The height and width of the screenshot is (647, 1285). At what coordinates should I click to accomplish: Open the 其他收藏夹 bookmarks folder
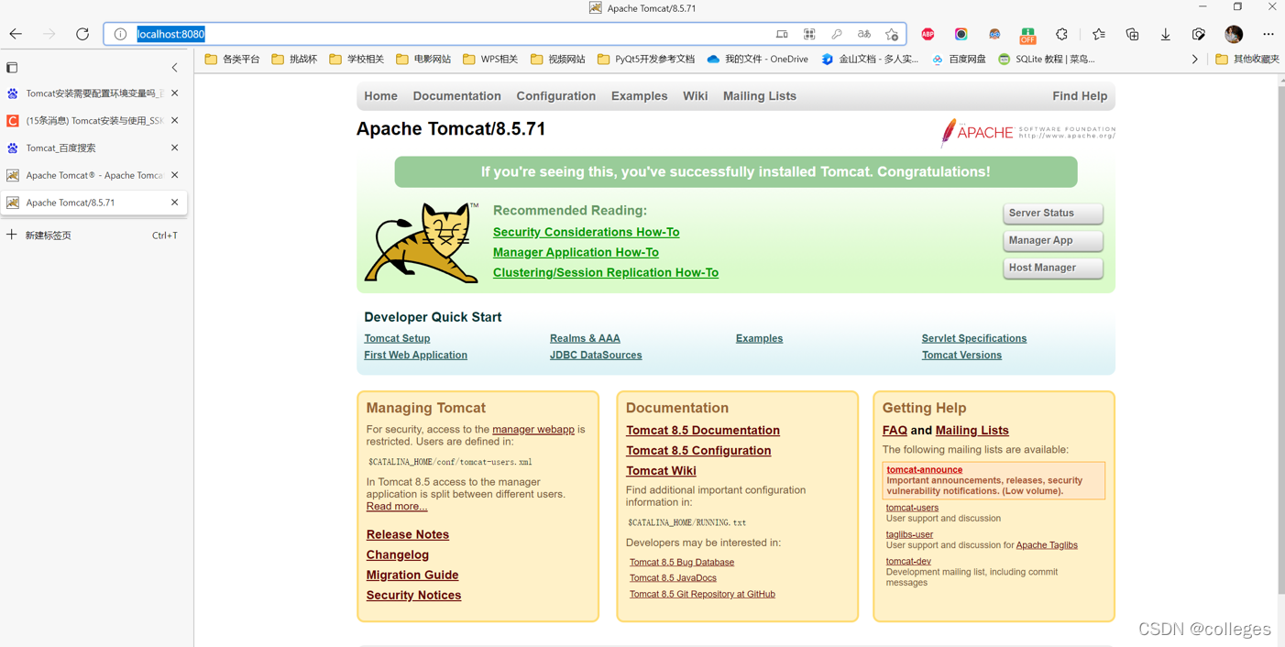(x=1247, y=60)
